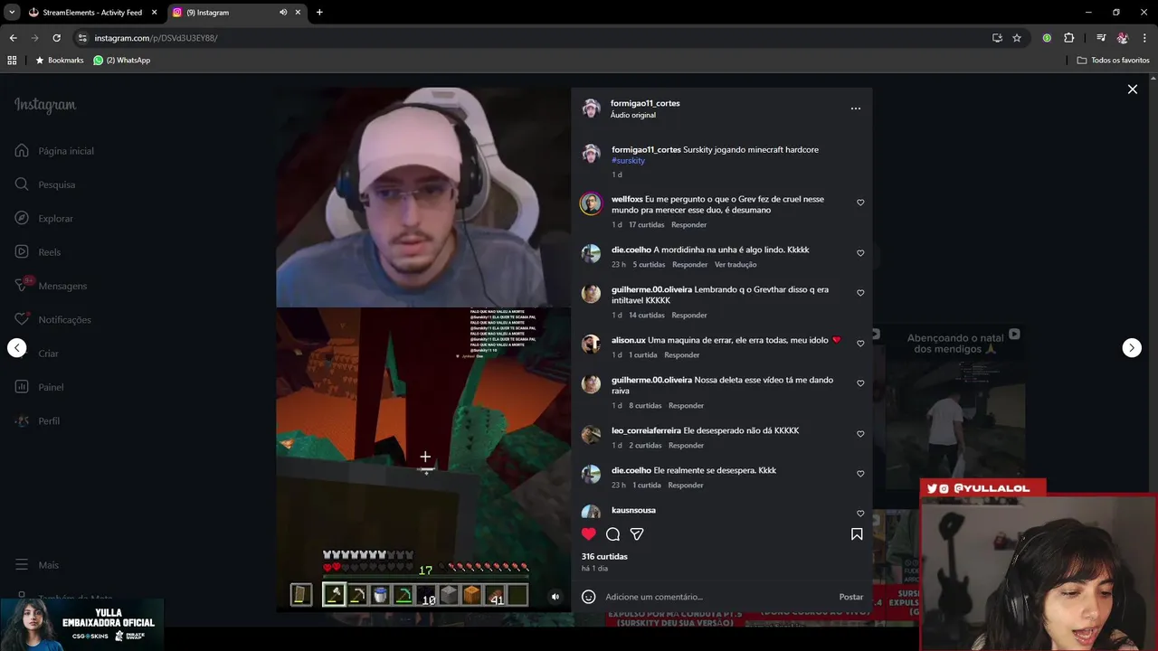Like leo_correiaferreira comment
Viewport: 1158px width, 651px height.
(x=860, y=434)
